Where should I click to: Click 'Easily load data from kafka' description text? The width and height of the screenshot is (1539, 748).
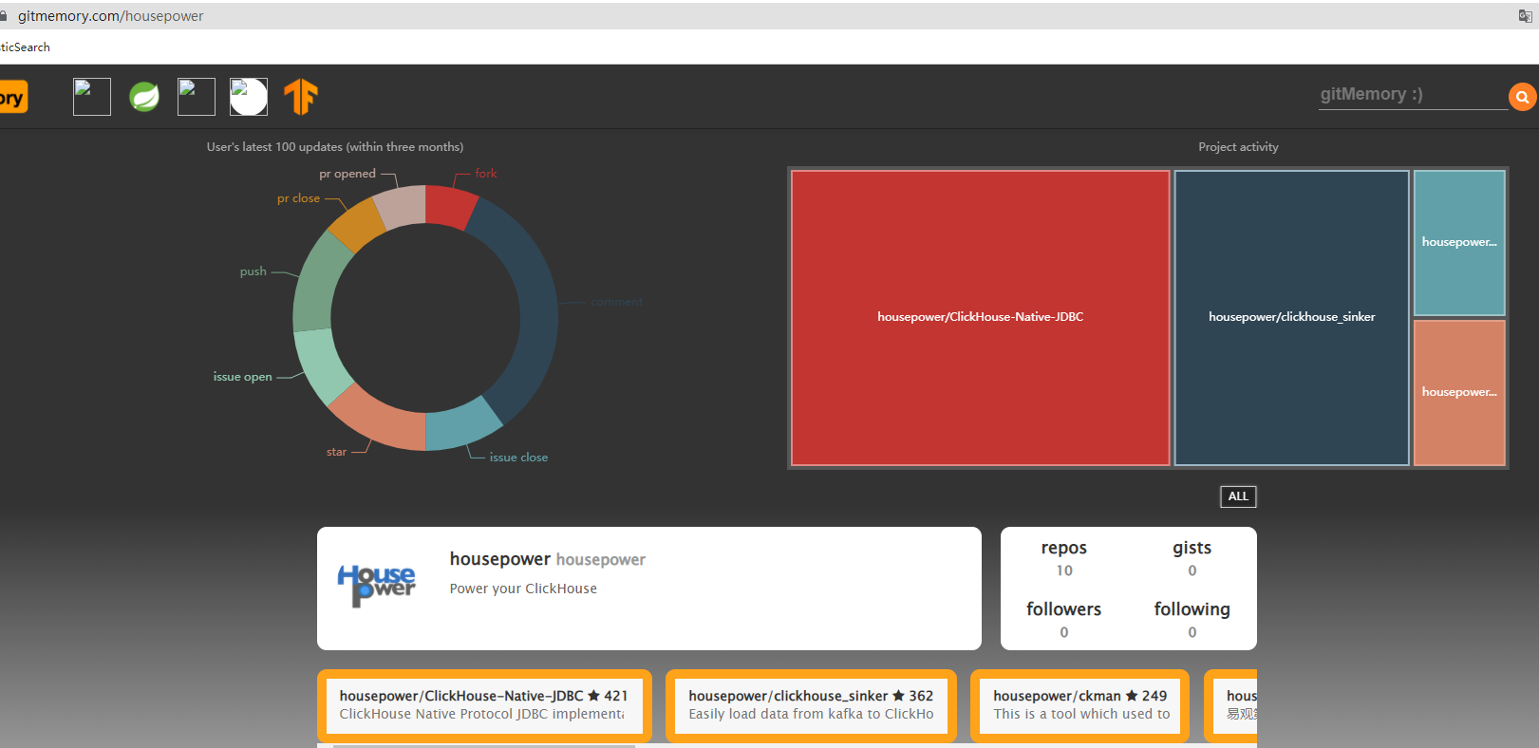811,714
